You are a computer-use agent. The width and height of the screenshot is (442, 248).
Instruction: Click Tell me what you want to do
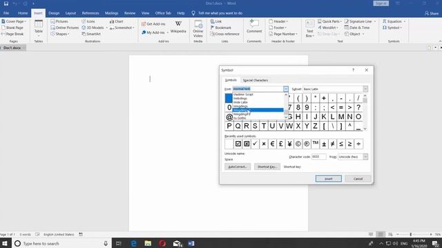pos(220,13)
